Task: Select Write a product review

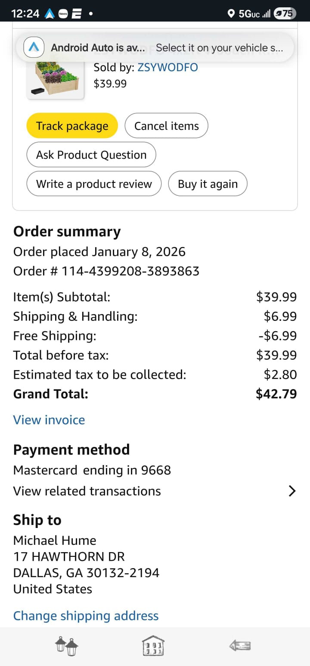Action: pos(94,184)
